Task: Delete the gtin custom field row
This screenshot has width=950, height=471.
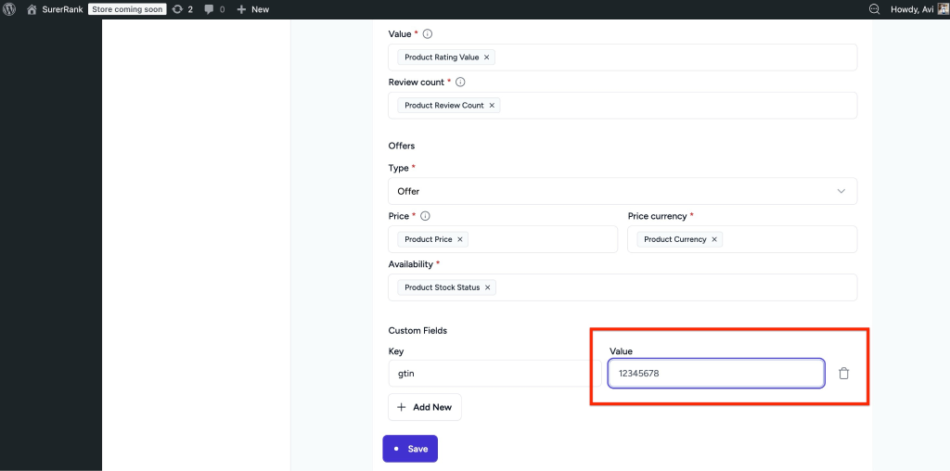Action: pyautogui.click(x=843, y=374)
